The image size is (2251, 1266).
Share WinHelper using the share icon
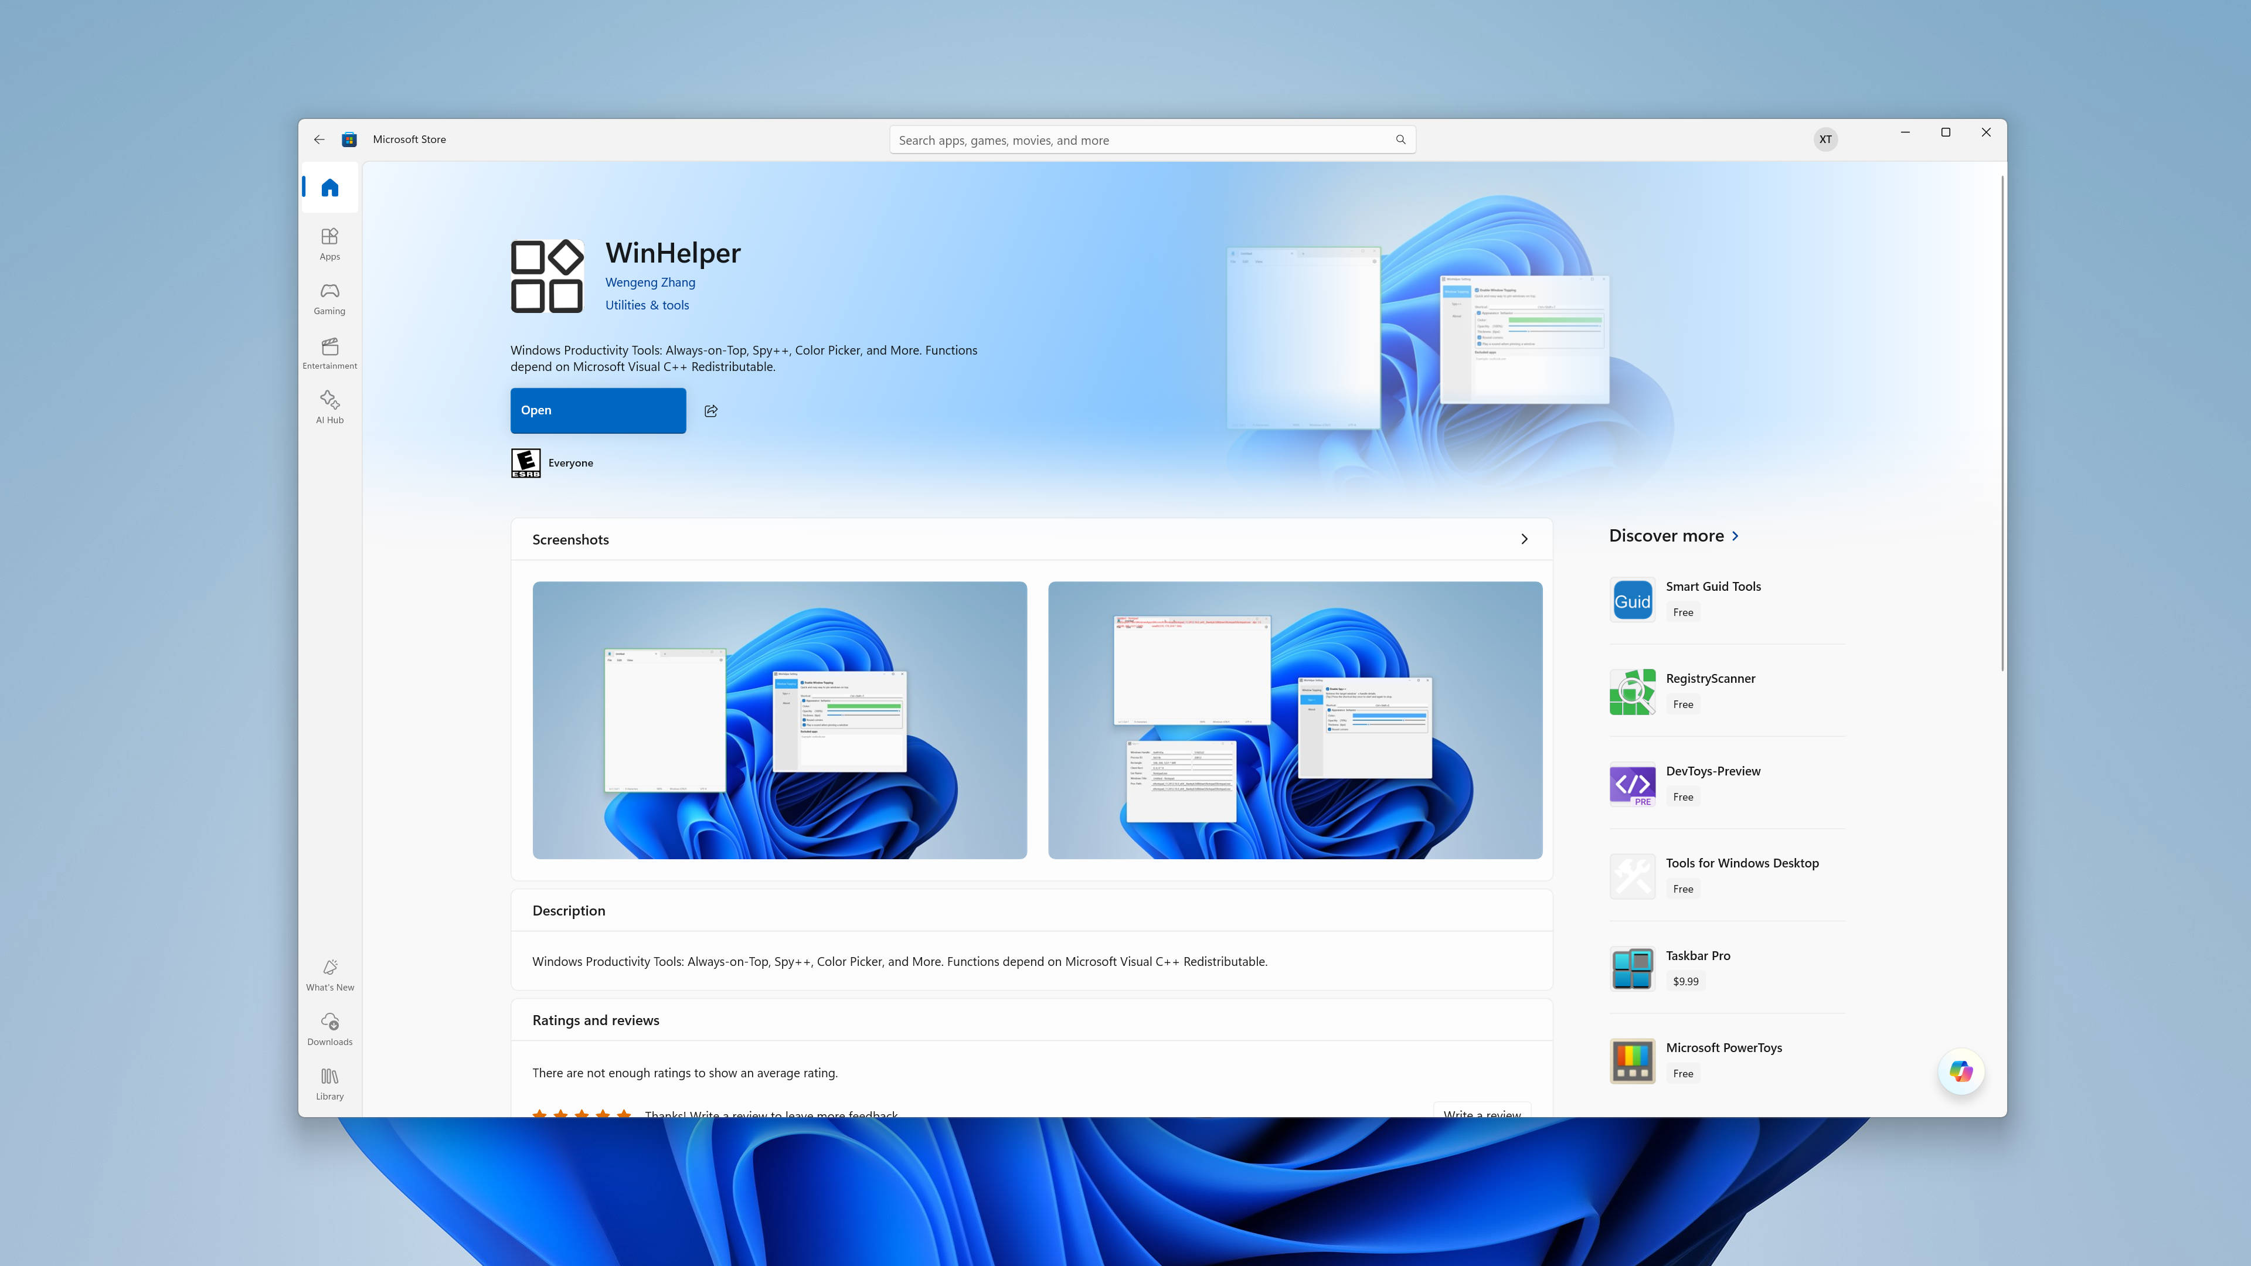(711, 411)
